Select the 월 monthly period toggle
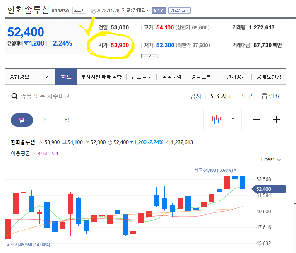 [67, 120]
